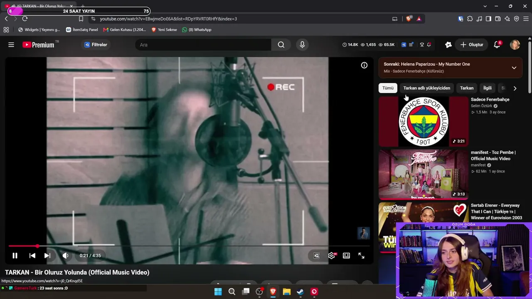Open the manifest Toz Pembe thumbnail

coord(424,175)
